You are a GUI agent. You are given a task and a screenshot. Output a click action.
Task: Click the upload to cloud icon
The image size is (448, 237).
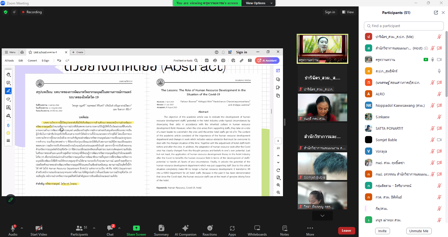tap(215, 60)
